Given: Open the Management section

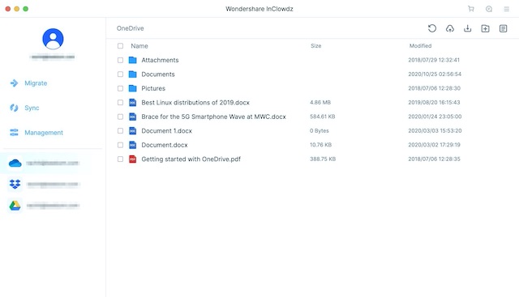Looking at the screenshot, I should pyautogui.click(x=44, y=133).
